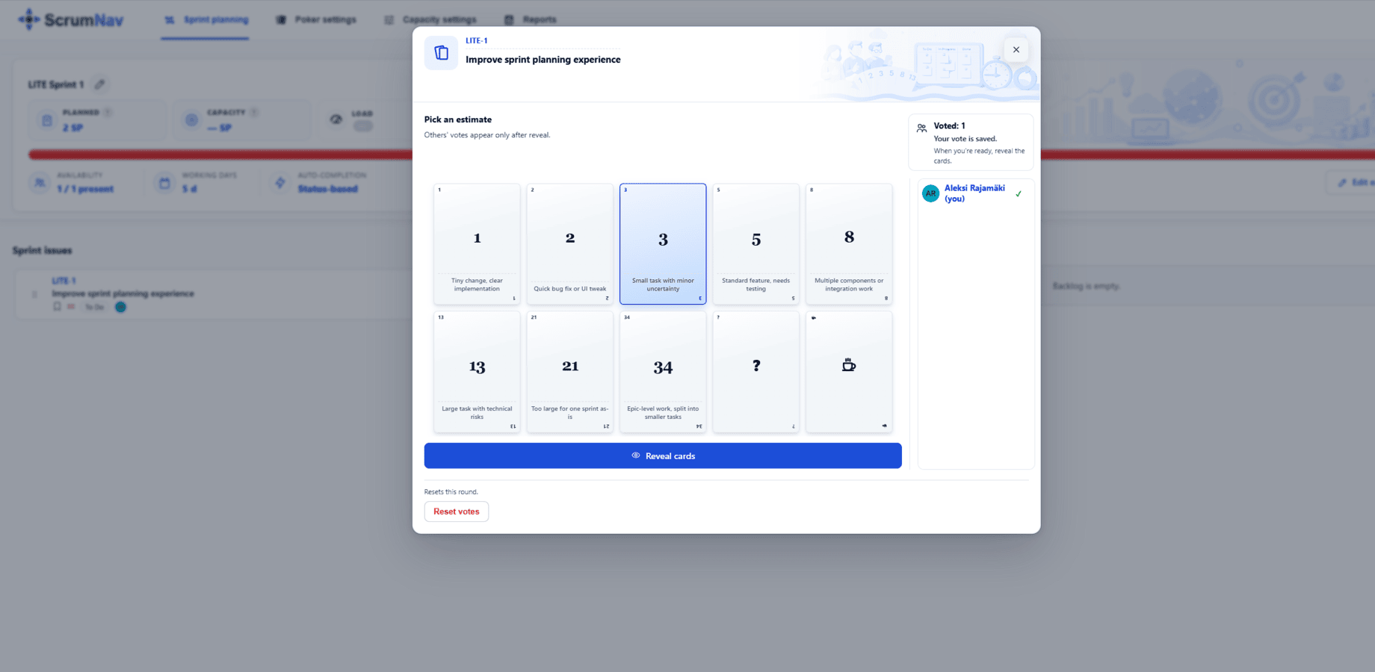Pick the estimate card 13

(477, 372)
